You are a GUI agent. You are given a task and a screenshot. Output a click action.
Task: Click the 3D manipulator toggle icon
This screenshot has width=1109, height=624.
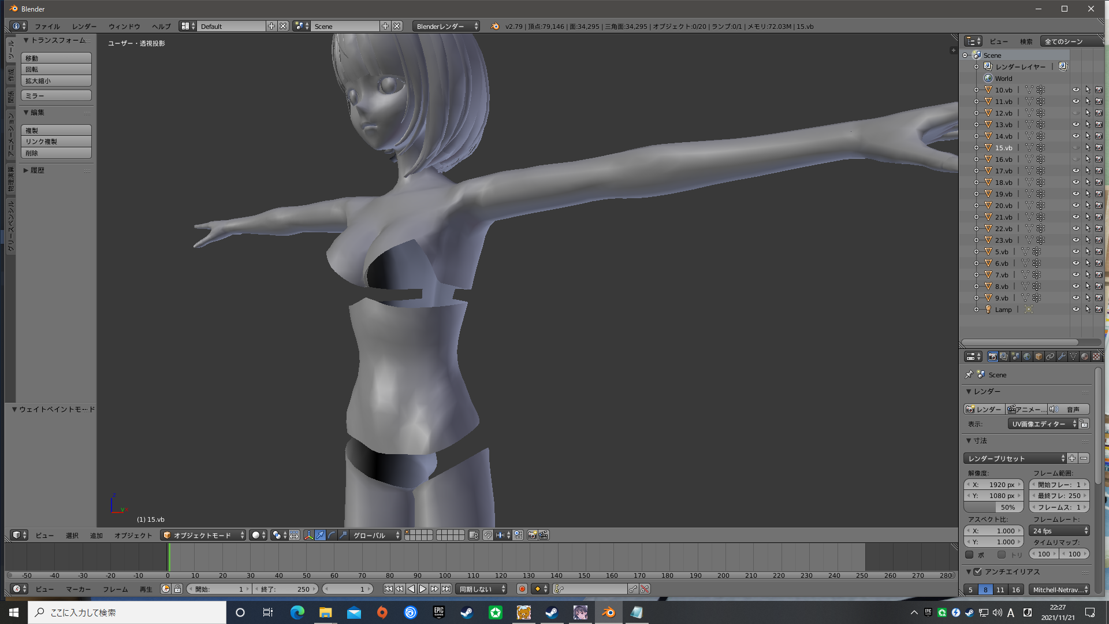point(309,535)
